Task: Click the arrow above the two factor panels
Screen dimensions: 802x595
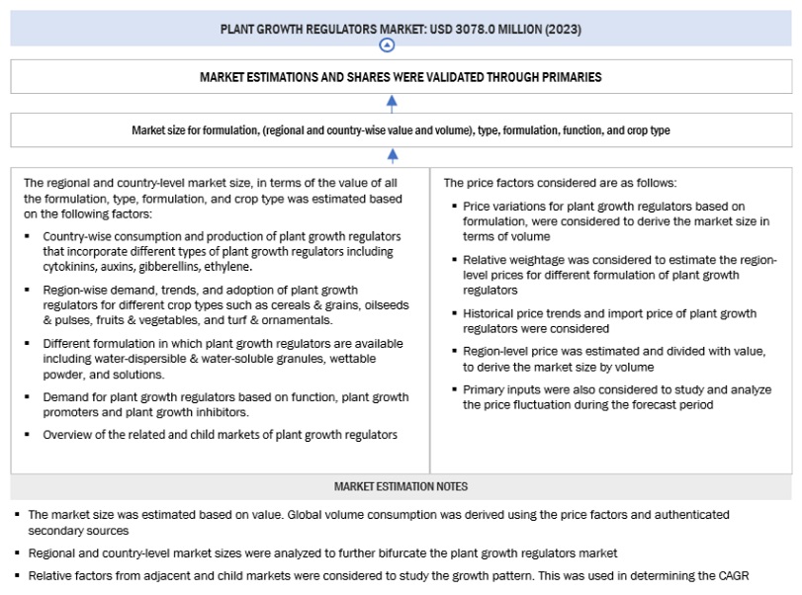Action: (x=393, y=154)
